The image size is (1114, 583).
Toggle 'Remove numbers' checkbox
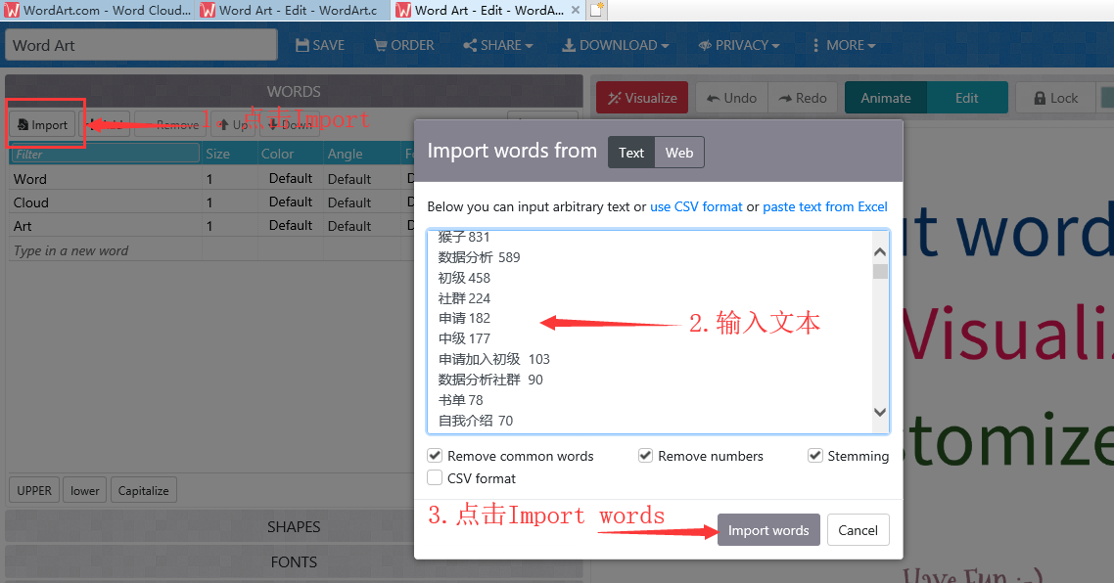pyautogui.click(x=645, y=455)
